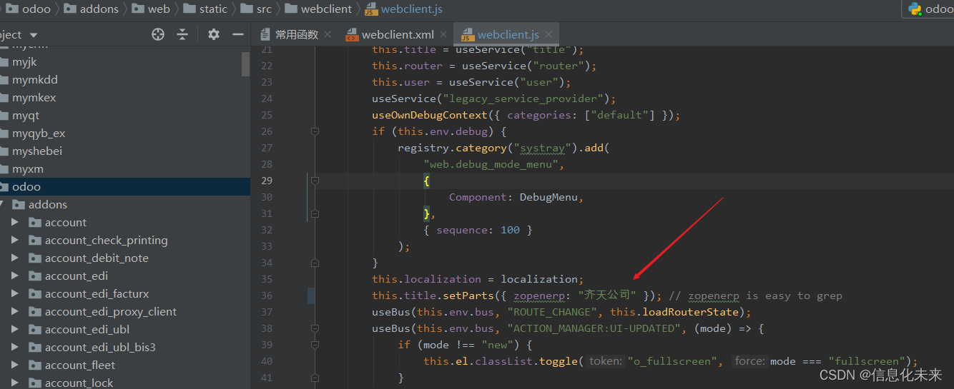Expand the account_check_printing folder arrow
Screen dimensions: 954x389
point(15,240)
